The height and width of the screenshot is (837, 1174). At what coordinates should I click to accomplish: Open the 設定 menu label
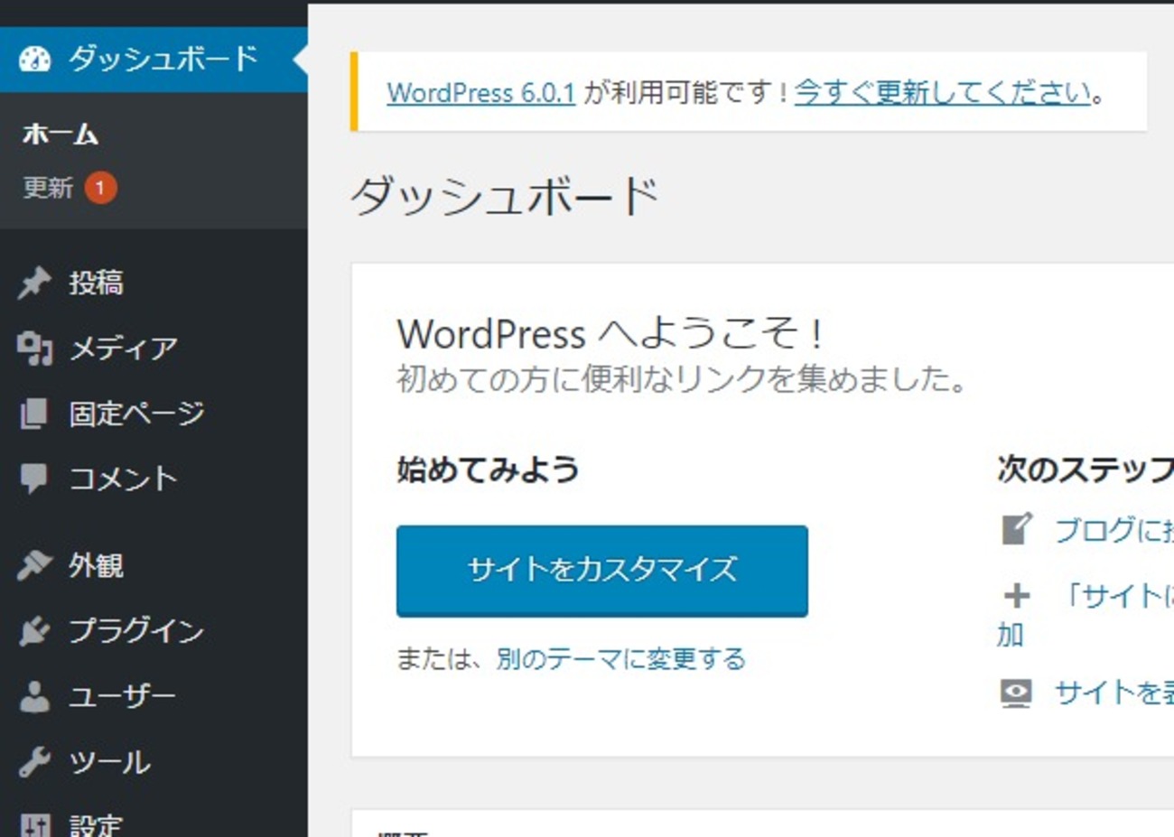tap(96, 825)
